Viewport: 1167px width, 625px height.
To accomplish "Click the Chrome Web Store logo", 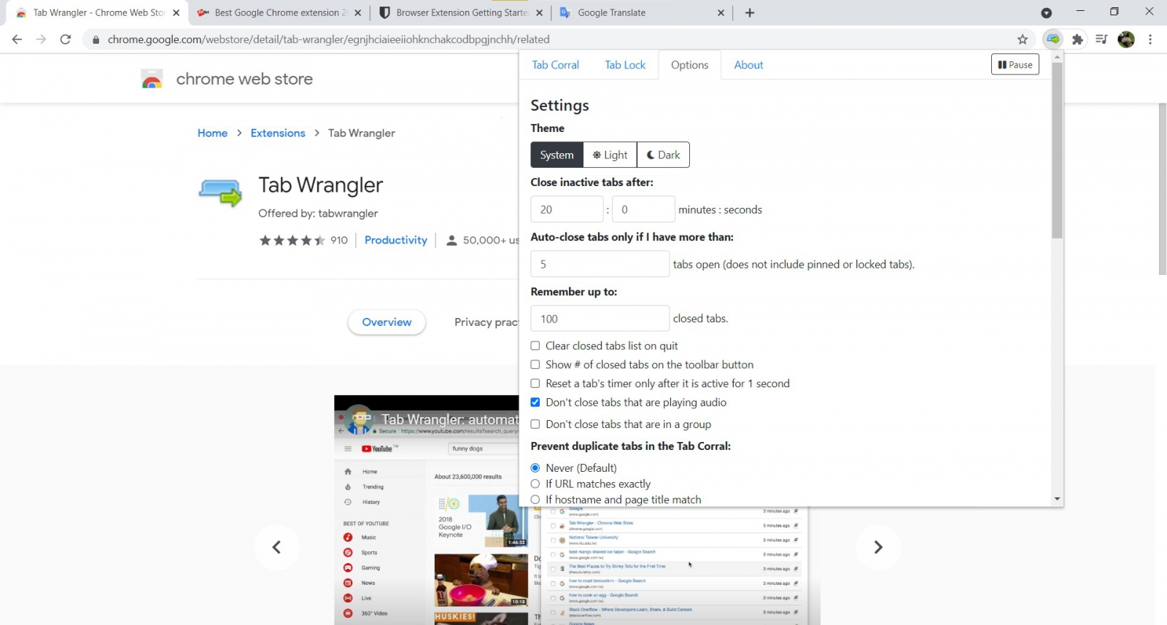I will coord(152,79).
